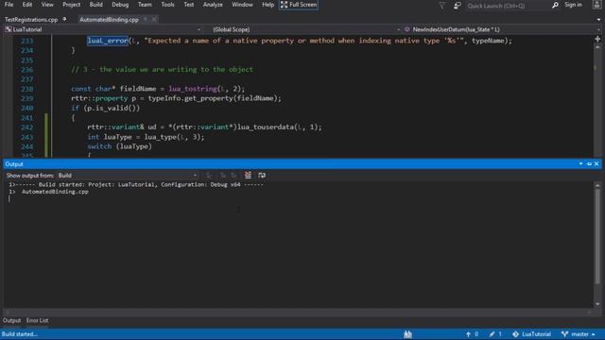Open the Help menu
Screen dimensions: 605x340
tap(268, 5)
